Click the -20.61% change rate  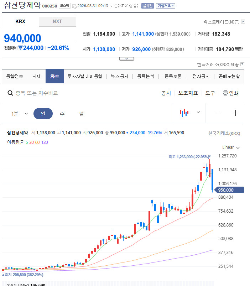(58, 48)
